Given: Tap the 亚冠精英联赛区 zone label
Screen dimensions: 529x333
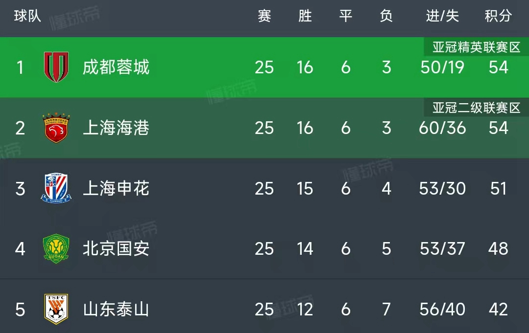Looking at the screenshot, I should coord(476,47).
